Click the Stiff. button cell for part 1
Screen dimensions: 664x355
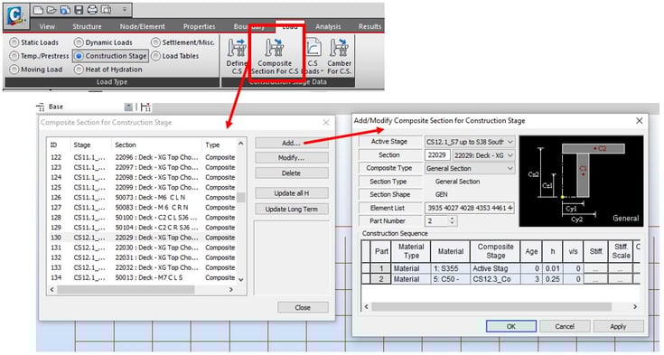click(x=596, y=268)
